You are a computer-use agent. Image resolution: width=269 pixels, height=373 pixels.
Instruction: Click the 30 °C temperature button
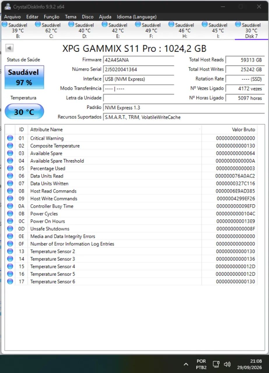click(x=24, y=112)
